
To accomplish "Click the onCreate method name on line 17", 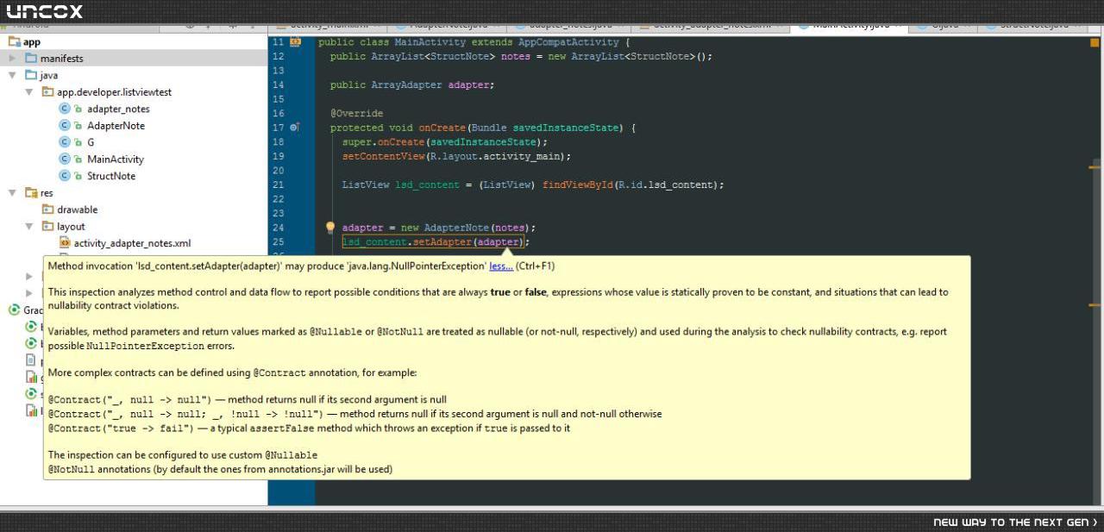I will 442,128.
